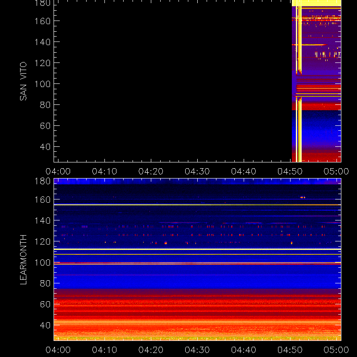Click the 04:10 time label under LEARMONTH panel
This screenshot has width=357, height=357.
[104, 350]
